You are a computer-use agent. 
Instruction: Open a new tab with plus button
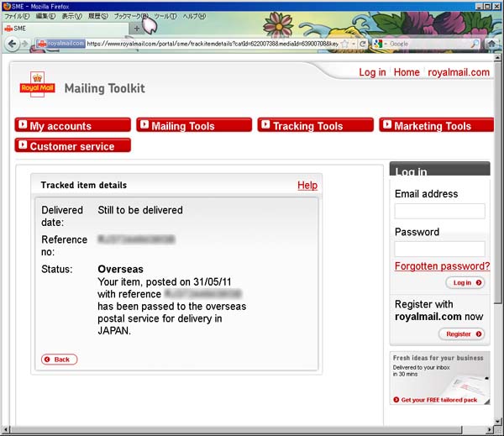coord(137,29)
